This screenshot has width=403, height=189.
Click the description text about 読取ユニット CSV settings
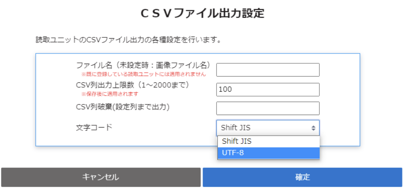click(128, 40)
